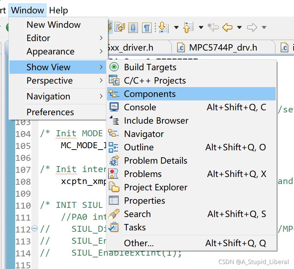Show the Outline view
Viewport: 294px width, 269px height.
(x=191, y=147)
